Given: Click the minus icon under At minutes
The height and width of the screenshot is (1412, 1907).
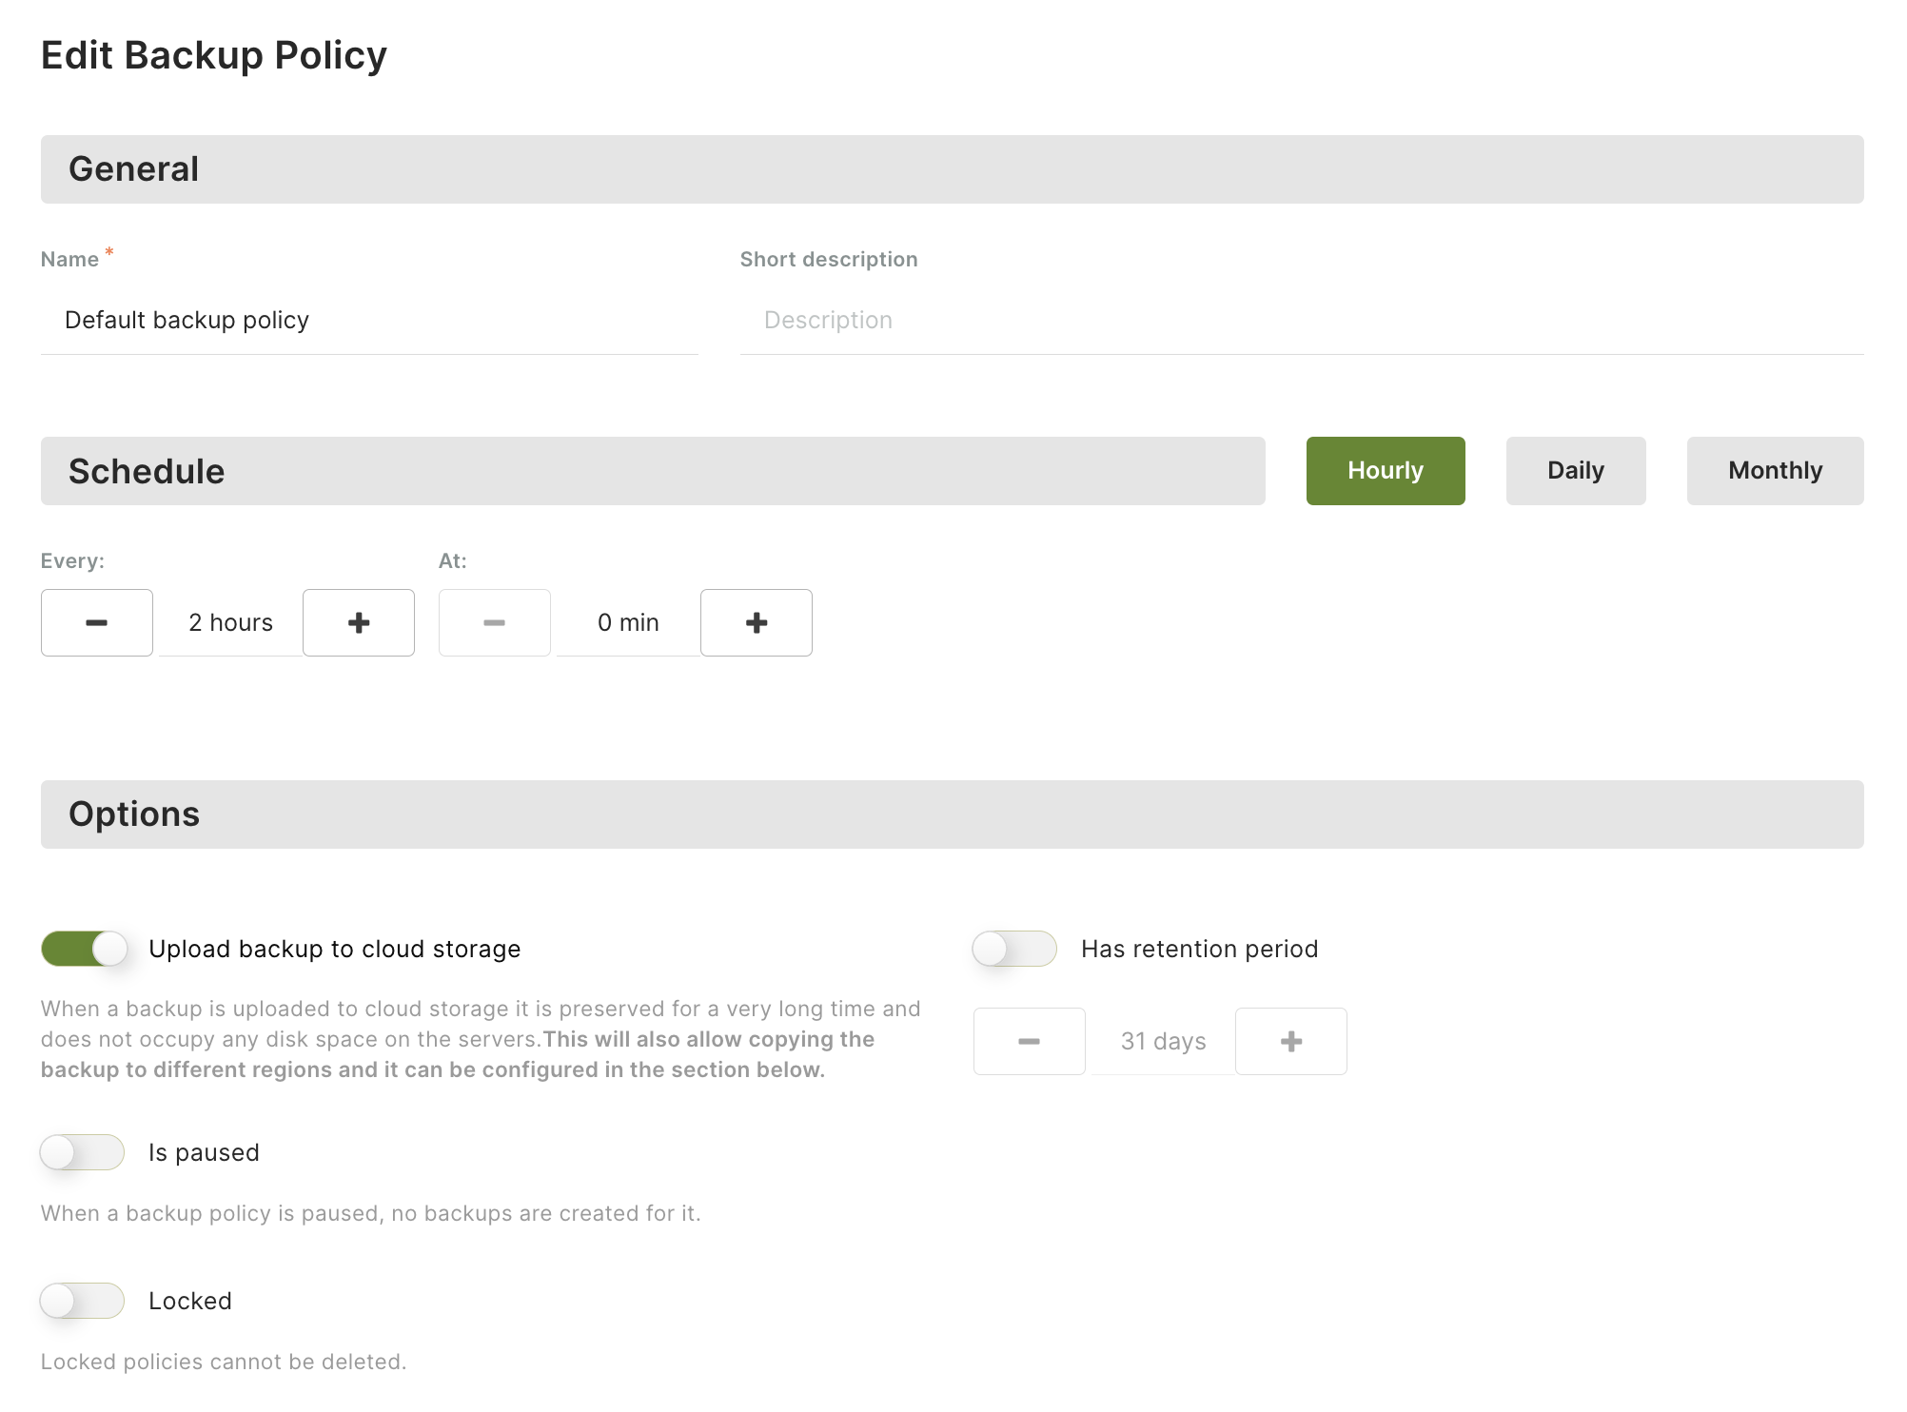Looking at the screenshot, I should (x=494, y=621).
